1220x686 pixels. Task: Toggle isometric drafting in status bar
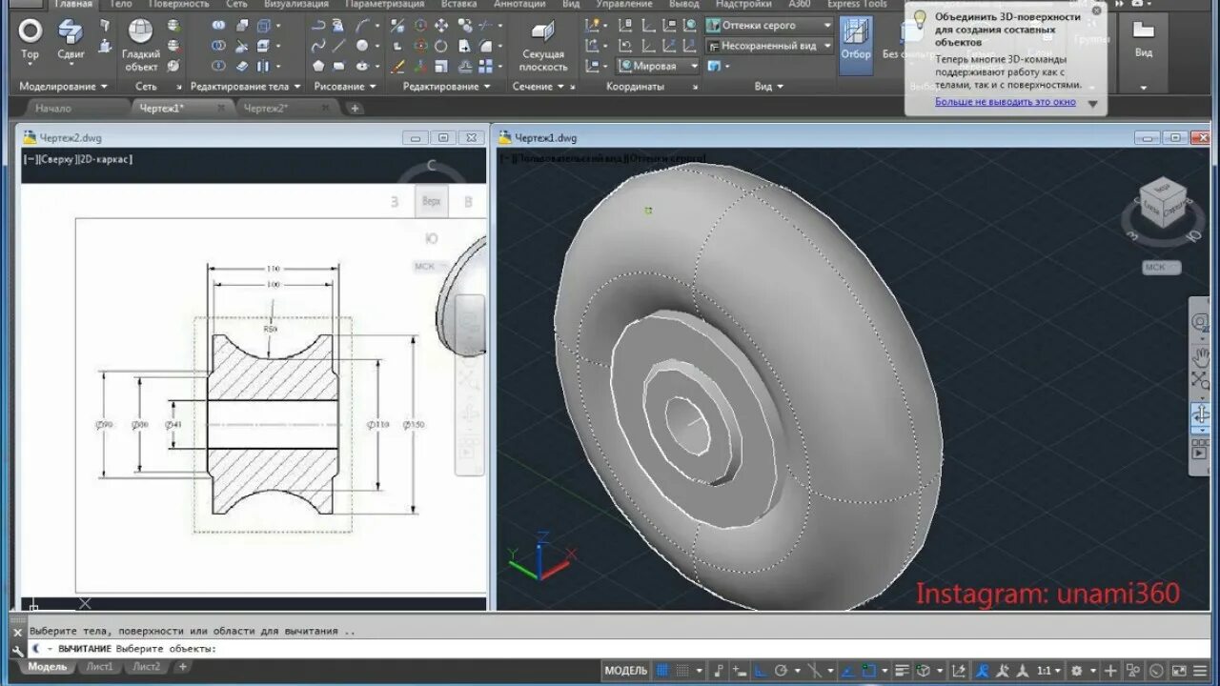click(x=814, y=671)
